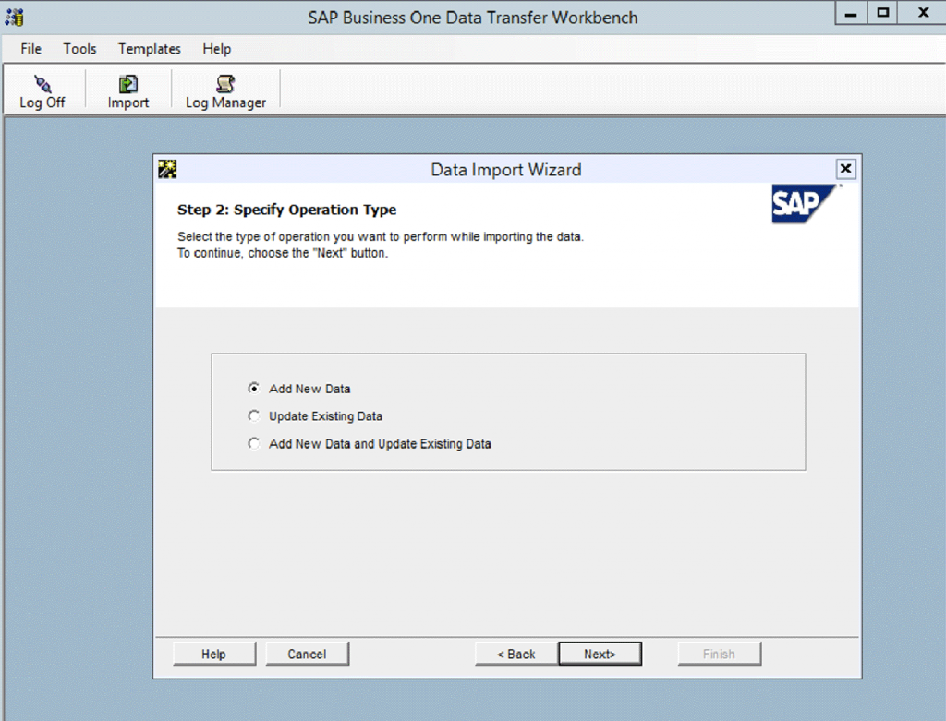Go back to the previous wizard step
Screen dimensions: 946x721
coord(515,653)
